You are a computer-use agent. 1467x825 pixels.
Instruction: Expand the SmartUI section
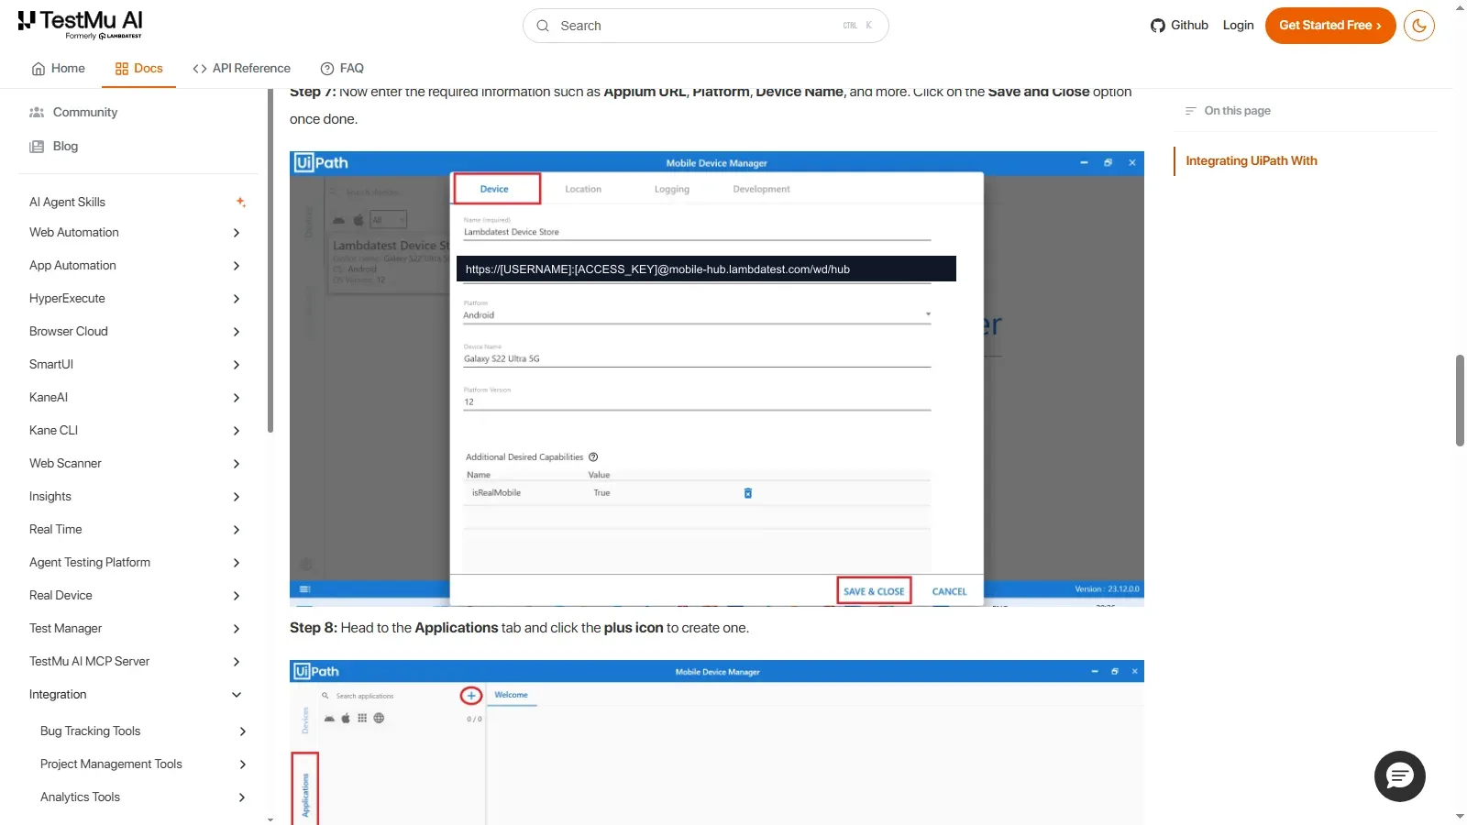click(x=138, y=365)
